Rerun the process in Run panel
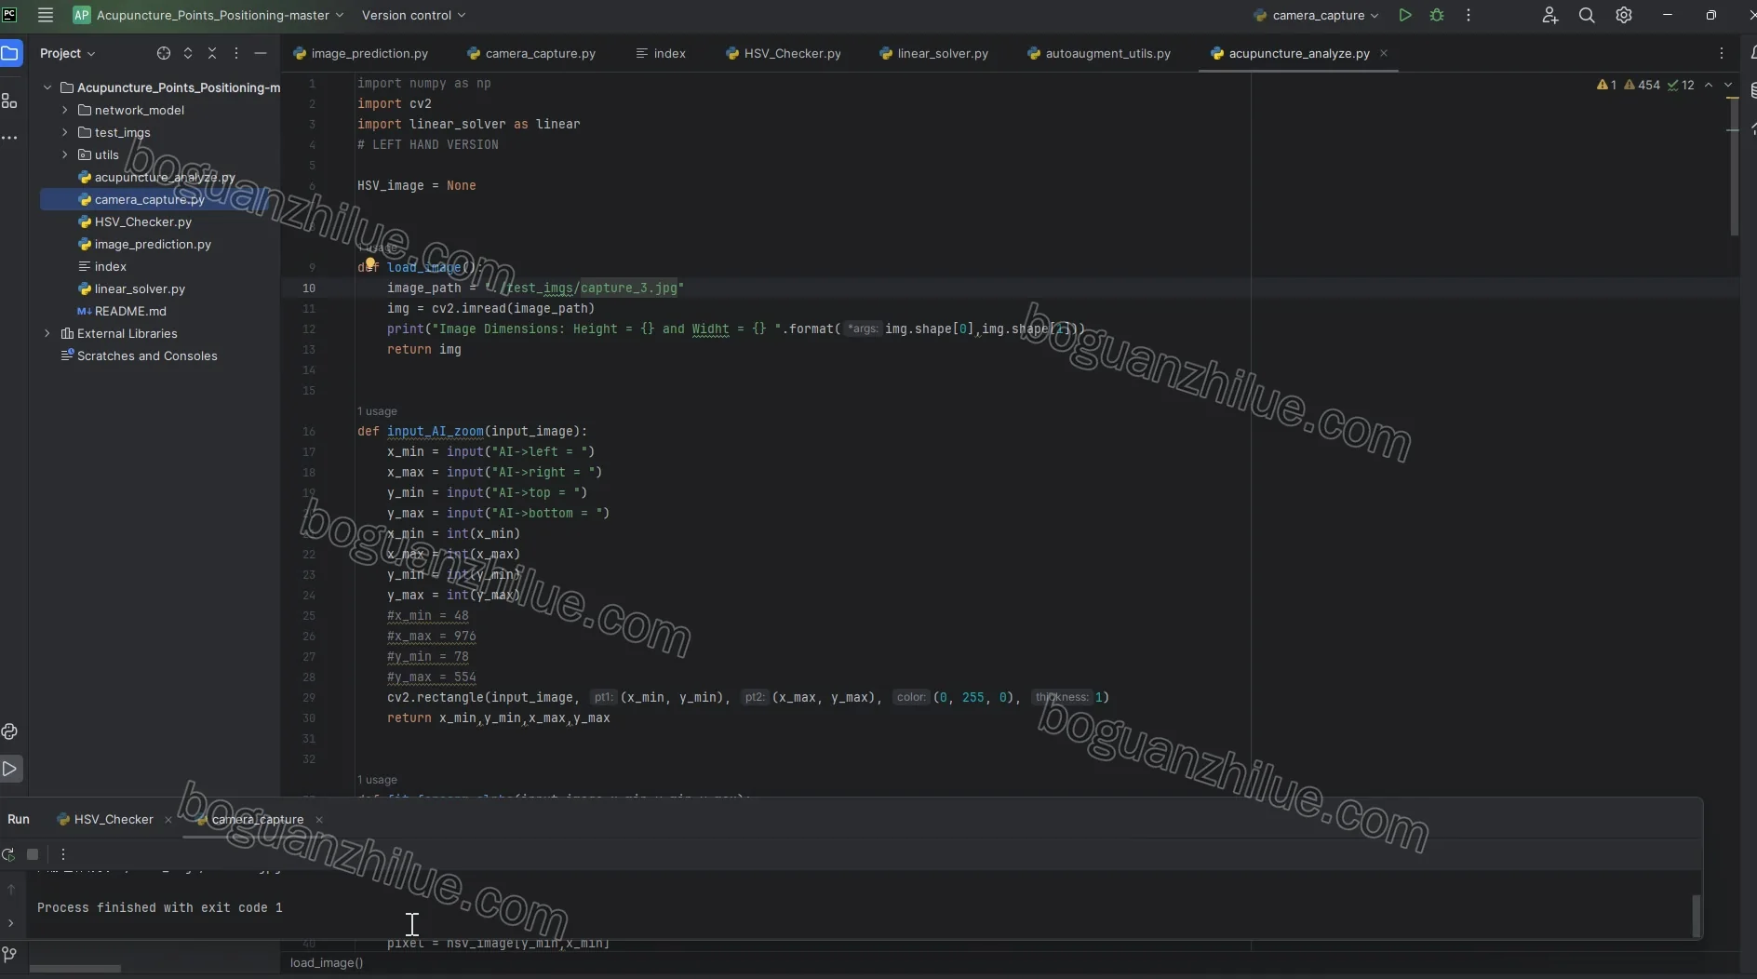1757x979 pixels. [x=8, y=853]
